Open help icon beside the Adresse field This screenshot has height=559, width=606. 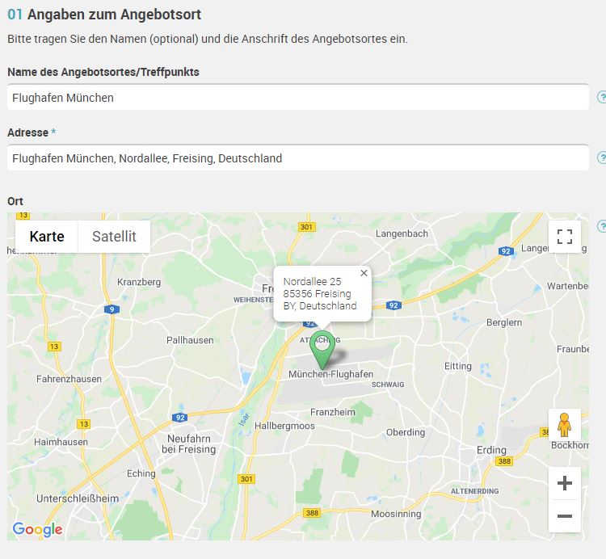pos(601,158)
